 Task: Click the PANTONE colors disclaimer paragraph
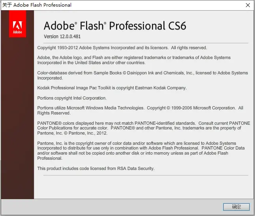coord(143,128)
